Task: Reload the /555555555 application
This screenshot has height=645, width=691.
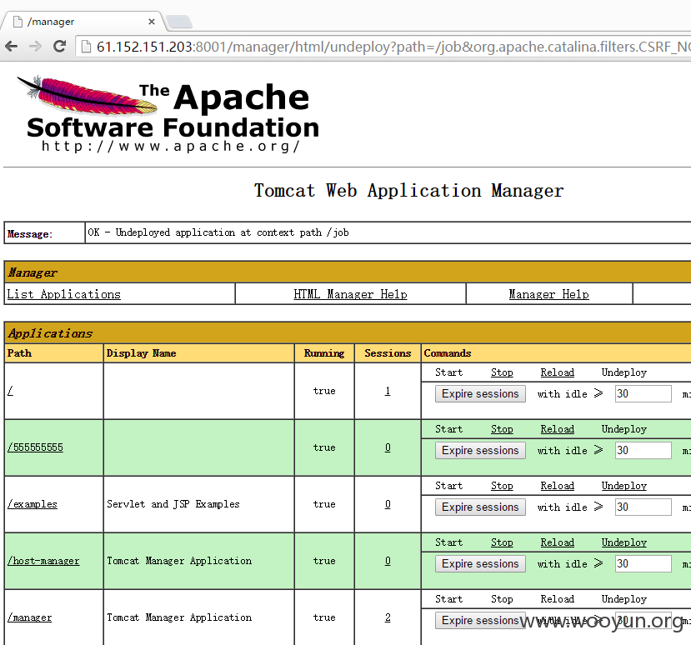Action: [x=557, y=429]
